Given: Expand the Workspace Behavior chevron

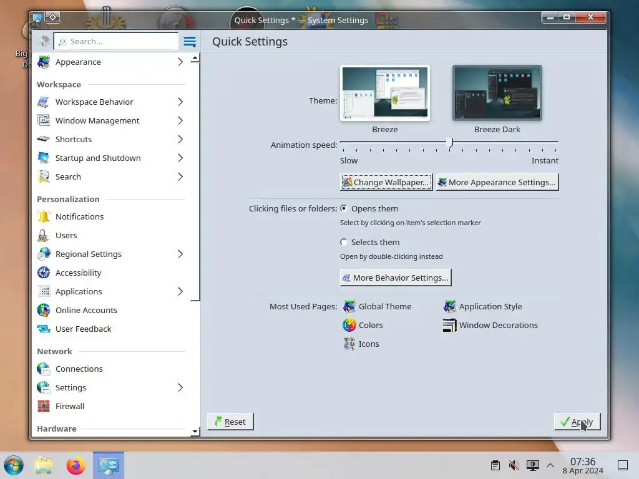Looking at the screenshot, I should pyautogui.click(x=180, y=102).
